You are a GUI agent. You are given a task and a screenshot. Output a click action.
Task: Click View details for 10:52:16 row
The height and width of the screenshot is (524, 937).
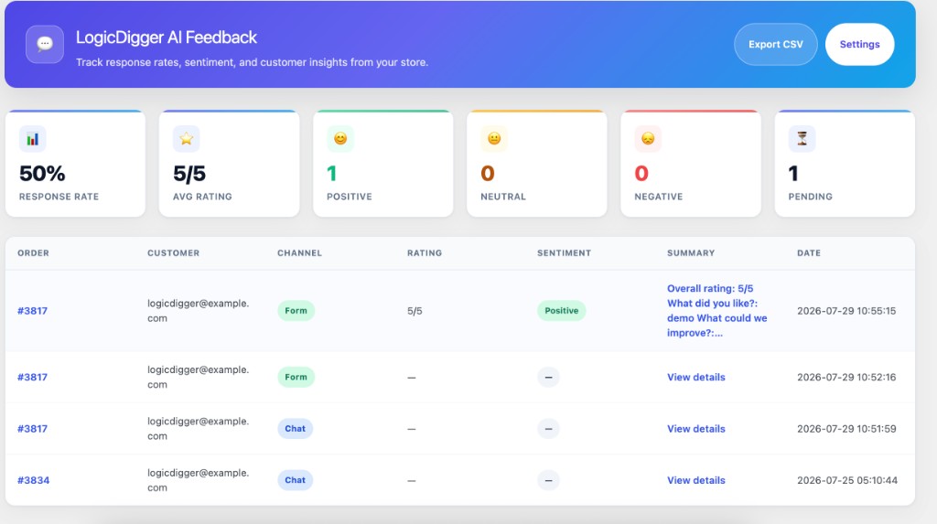tap(696, 377)
